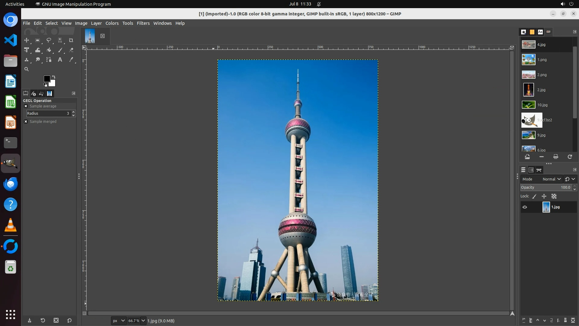
Task: Pick the Bucket Fill tool
Action: pyautogui.click(x=49, y=50)
